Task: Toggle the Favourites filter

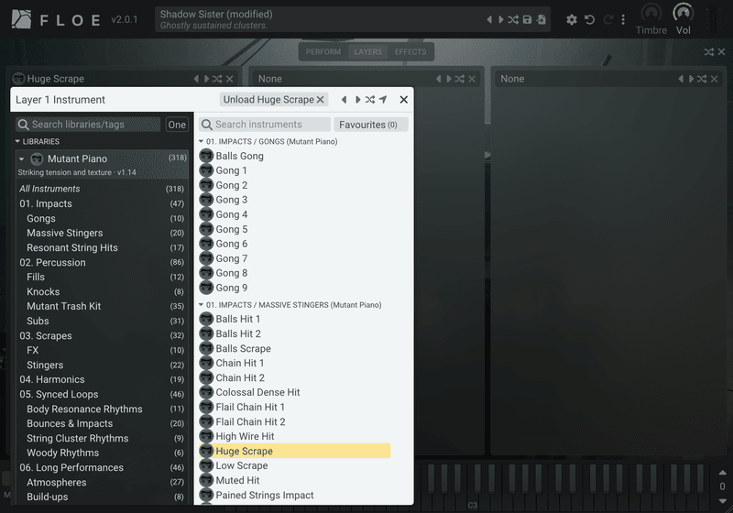Action: [371, 125]
